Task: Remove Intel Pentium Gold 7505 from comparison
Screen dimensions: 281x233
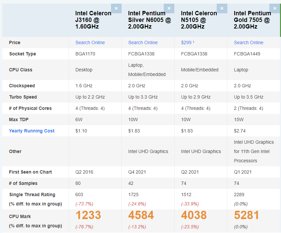Action: (x=274, y=8)
